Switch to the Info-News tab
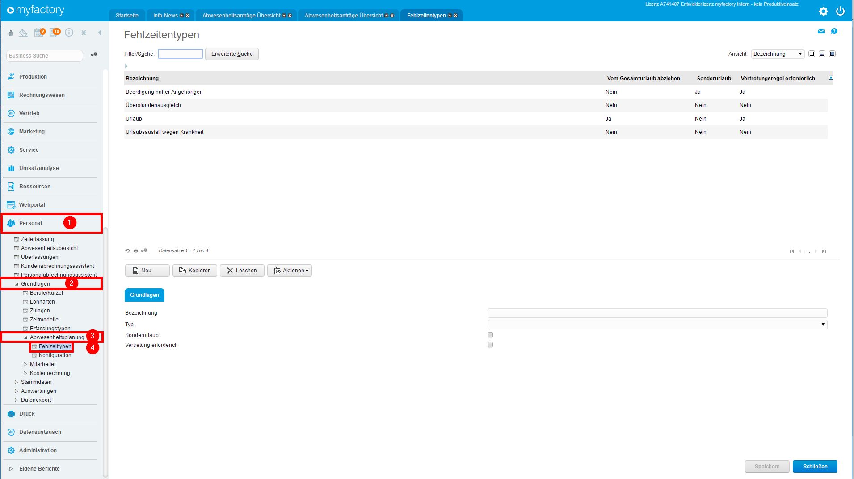 pyautogui.click(x=165, y=16)
